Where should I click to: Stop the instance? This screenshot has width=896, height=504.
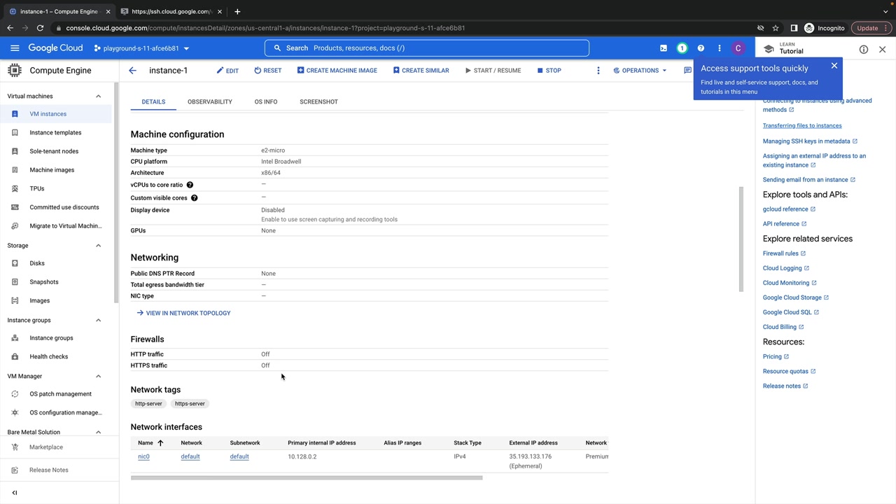(x=549, y=71)
